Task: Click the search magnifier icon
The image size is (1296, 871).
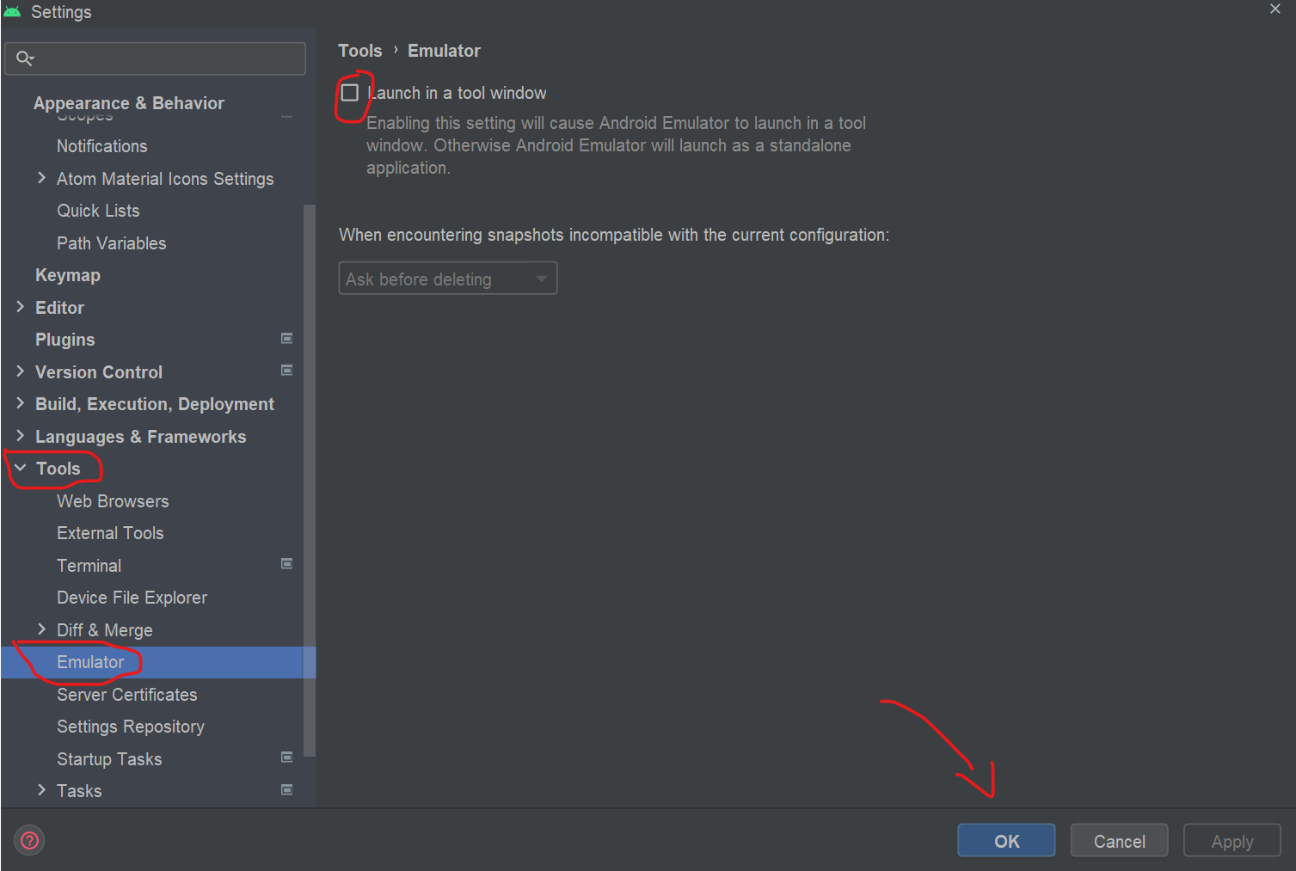Action: pyautogui.click(x=24, y=58)
